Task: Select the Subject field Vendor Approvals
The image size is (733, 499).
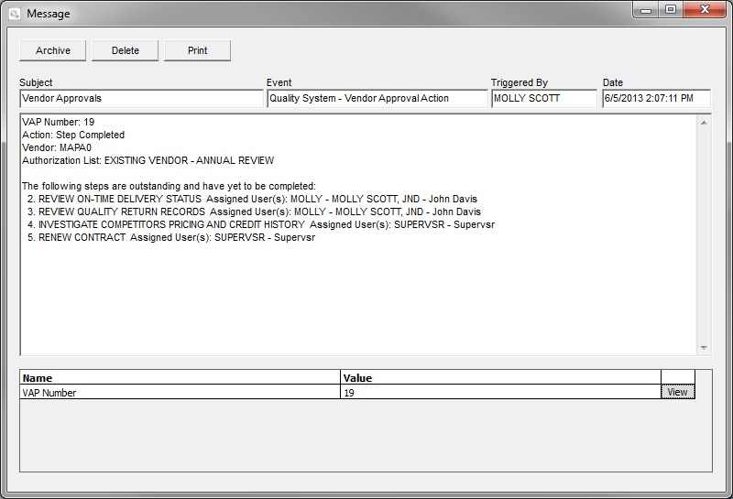Action: [x=142, y=99]
